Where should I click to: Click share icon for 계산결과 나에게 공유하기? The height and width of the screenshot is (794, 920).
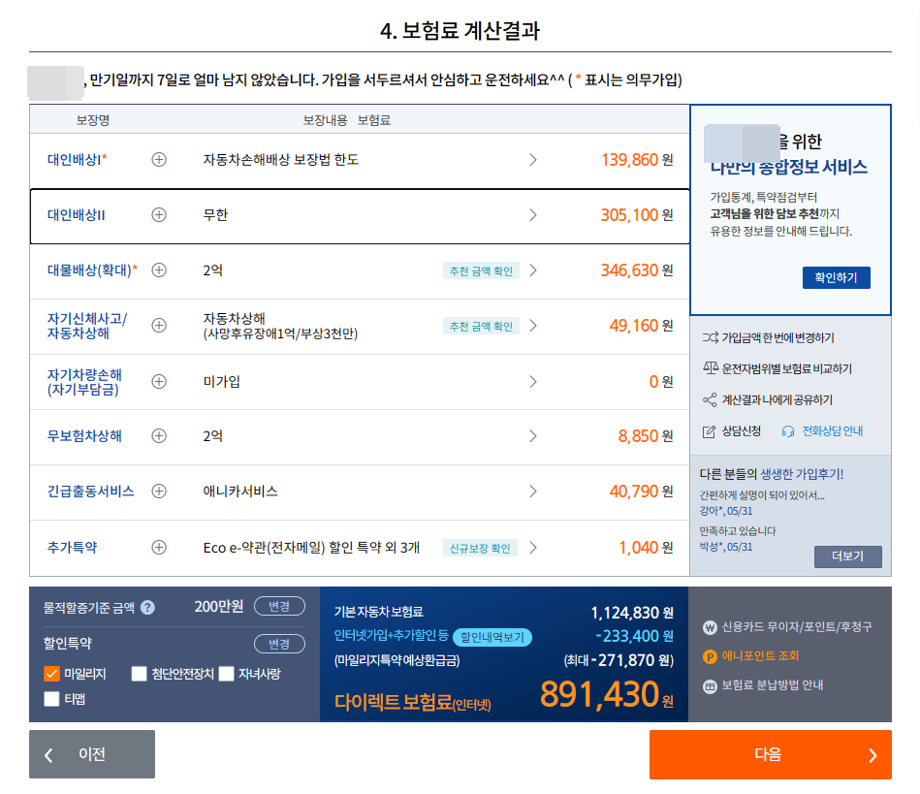(x=710, y=399)
